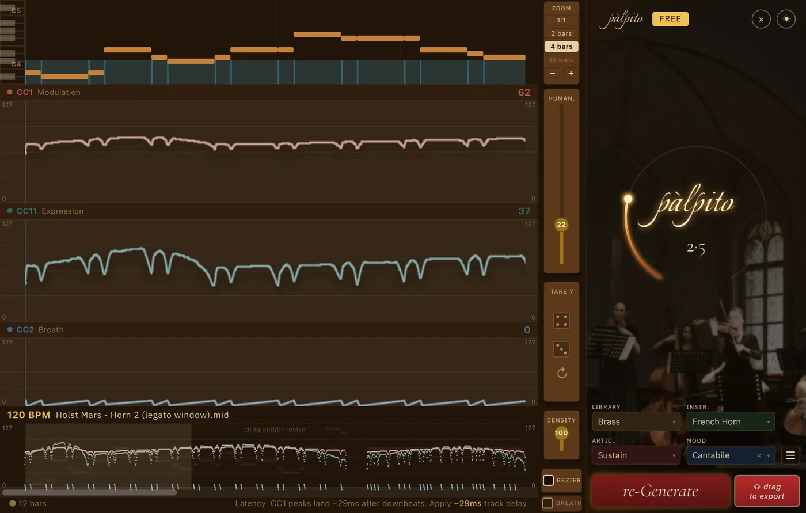Select 2 bars zoom level
The width and height of the screenshot is (806, 513).
(561, 33)
